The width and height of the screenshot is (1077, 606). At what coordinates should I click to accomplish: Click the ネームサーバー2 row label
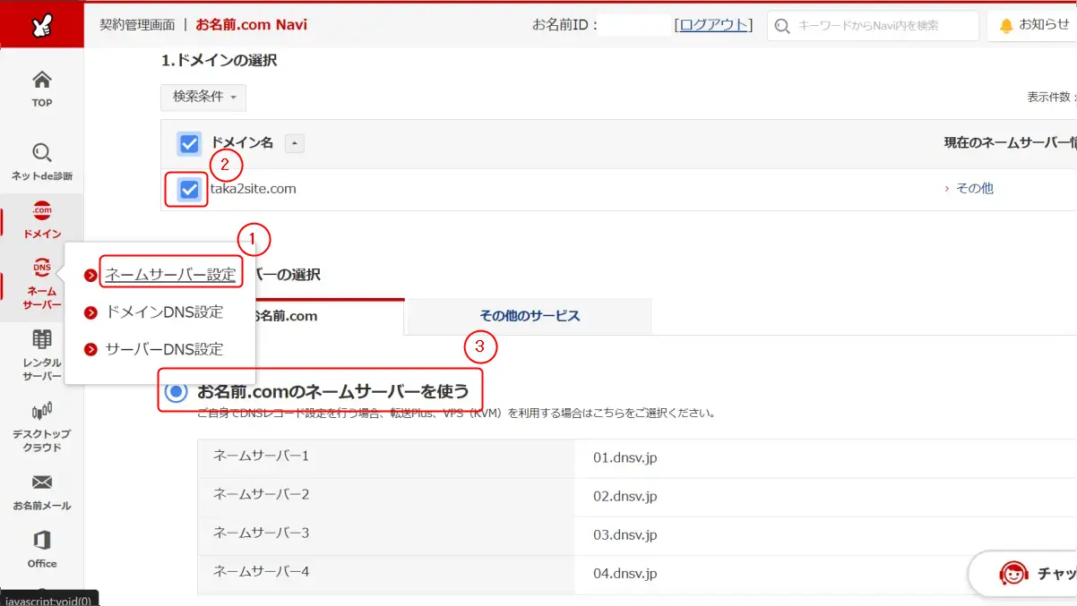261,495
